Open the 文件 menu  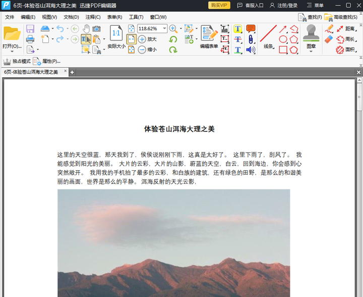coord(10,17)
